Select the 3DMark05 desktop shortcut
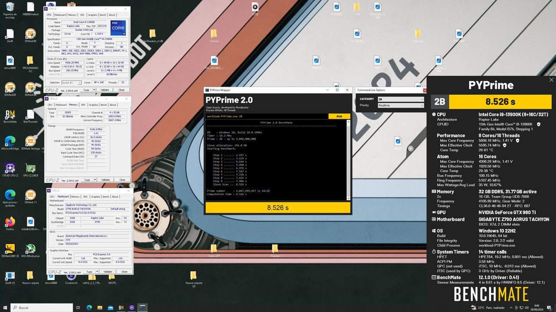This screenshot has height=312, width=556. click(x=30, y=36)
